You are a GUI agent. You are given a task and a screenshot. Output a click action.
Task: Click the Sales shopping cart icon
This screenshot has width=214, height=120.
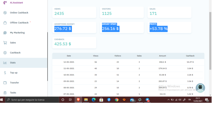pyautogui.click(x=5, y=43)
